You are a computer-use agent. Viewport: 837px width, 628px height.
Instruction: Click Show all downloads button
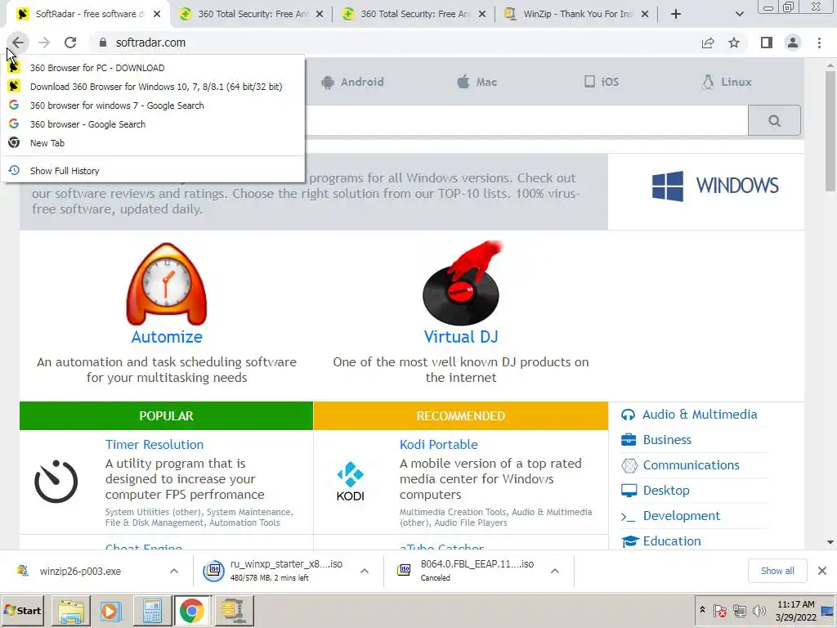pyautogui.click(x=777, y=571)
